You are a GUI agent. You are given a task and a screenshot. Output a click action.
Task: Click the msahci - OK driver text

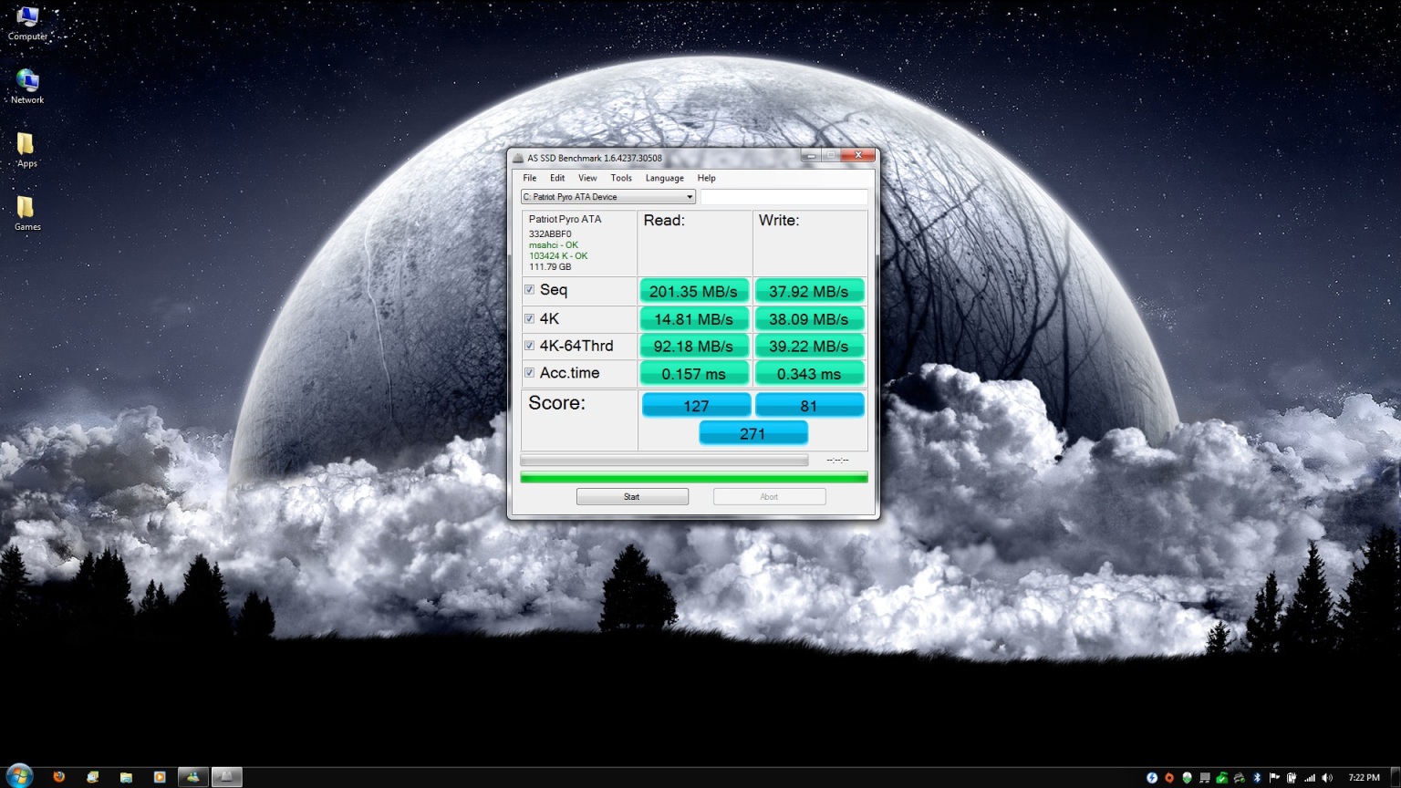554,244
